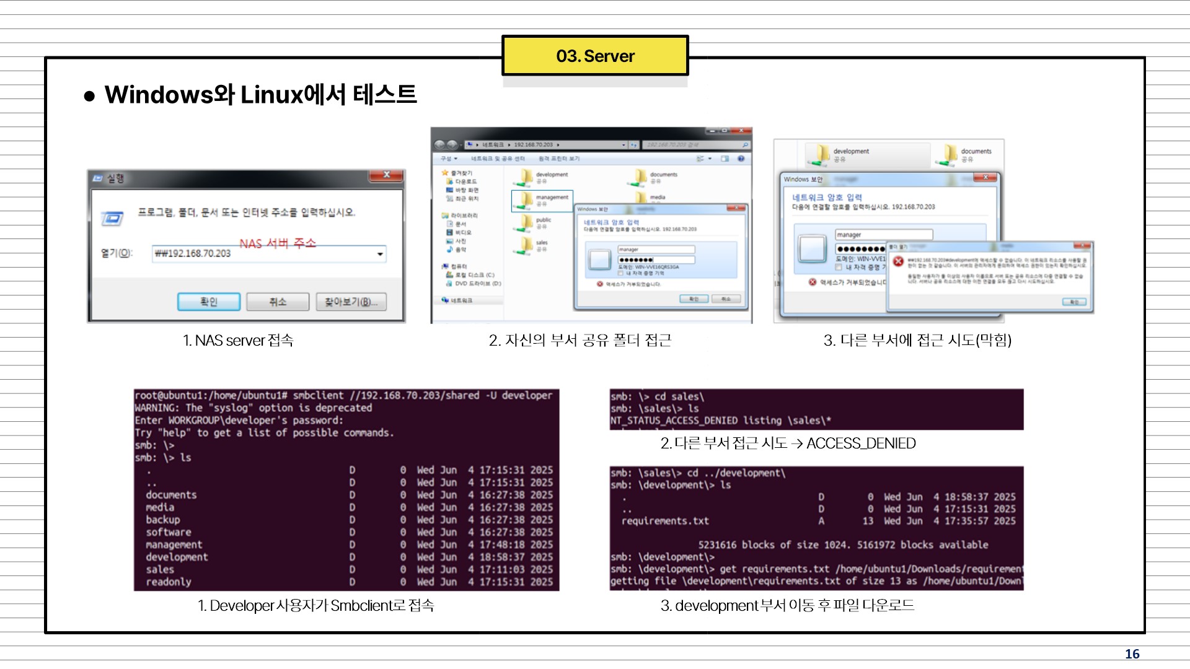
Task: Expand the arrow after 192.168.70.203 in breadcrumb
Action: click(x=558, y=145)
